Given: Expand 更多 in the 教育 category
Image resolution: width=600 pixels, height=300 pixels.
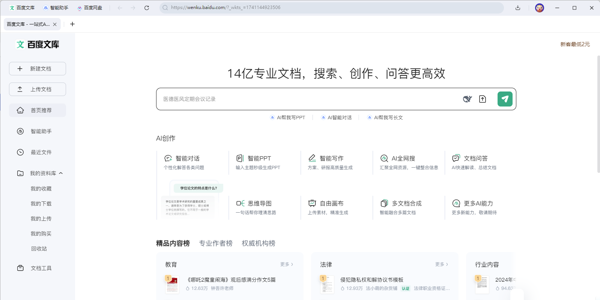Looking at the screenshot, I should [287, 264].
